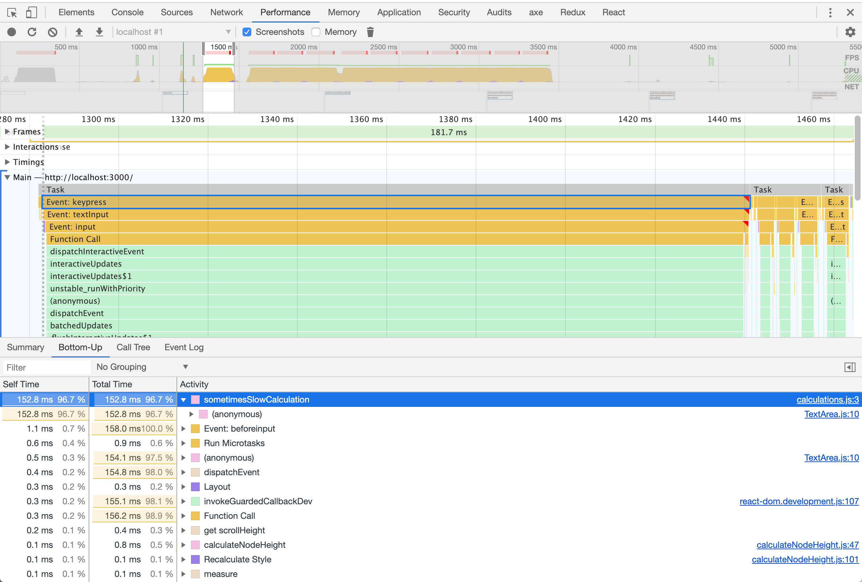The width and height of the screenshot is (862, 582).
Task: Open the No Grouping dropdown
Action: [142, 367]
